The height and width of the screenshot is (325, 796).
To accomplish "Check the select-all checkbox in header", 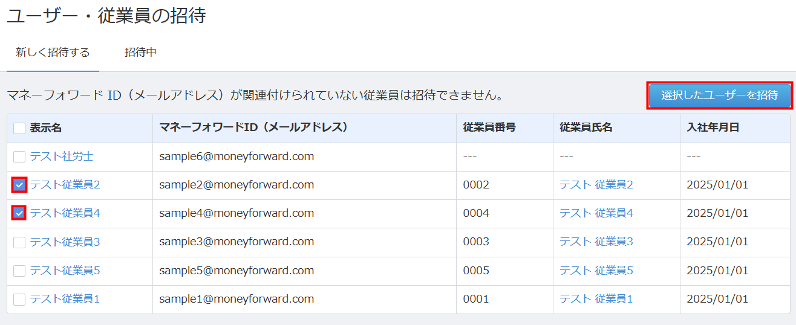I will coord(19,128).
